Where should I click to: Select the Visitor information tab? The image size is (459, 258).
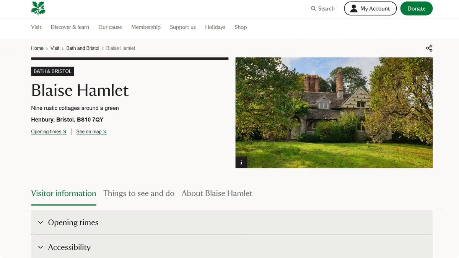[63, 193]
